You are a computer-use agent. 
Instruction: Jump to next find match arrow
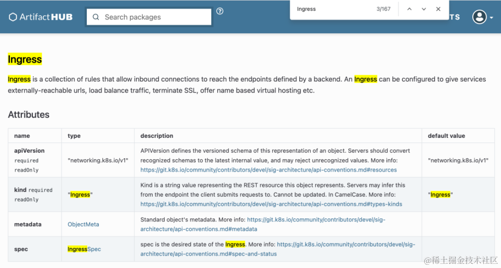(x=424, y=9)
